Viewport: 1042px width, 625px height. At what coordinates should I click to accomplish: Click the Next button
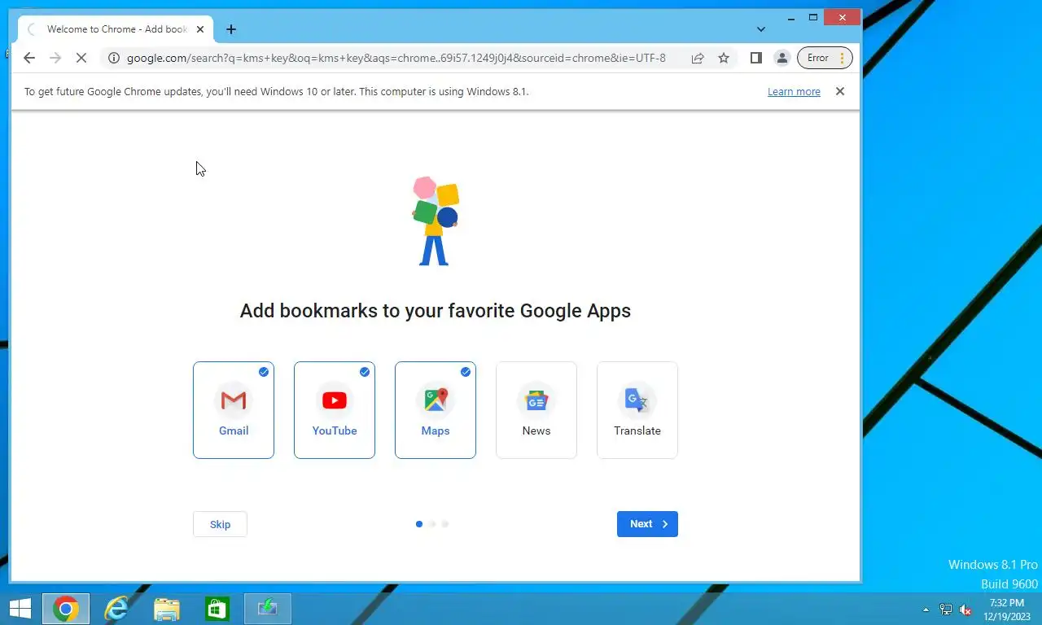[x=647, y=524]
